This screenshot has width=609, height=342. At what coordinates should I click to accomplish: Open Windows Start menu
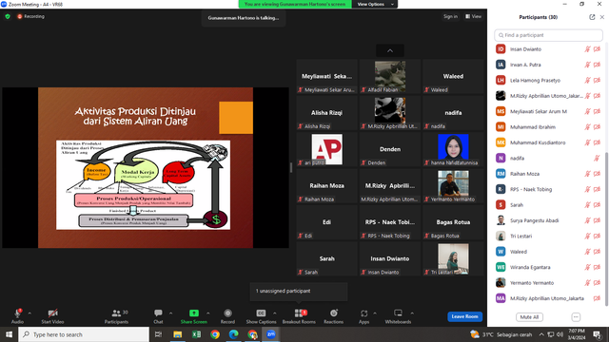(x=9, y=334)
